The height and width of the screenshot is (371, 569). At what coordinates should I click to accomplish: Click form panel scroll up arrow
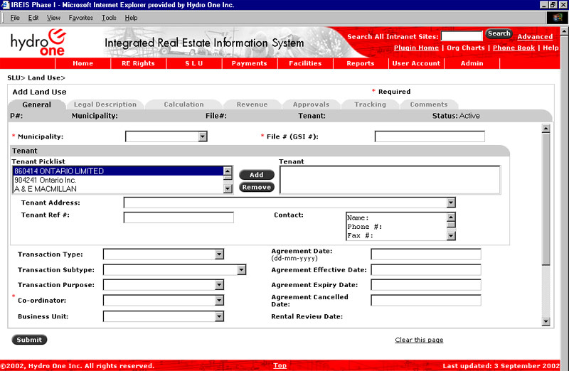546,129
